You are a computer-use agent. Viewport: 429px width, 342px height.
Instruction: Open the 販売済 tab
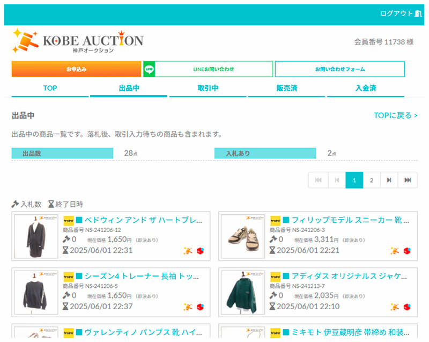[286, 88]
